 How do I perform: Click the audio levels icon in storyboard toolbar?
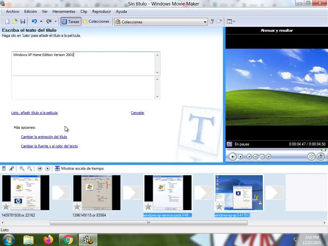[4, 168]
